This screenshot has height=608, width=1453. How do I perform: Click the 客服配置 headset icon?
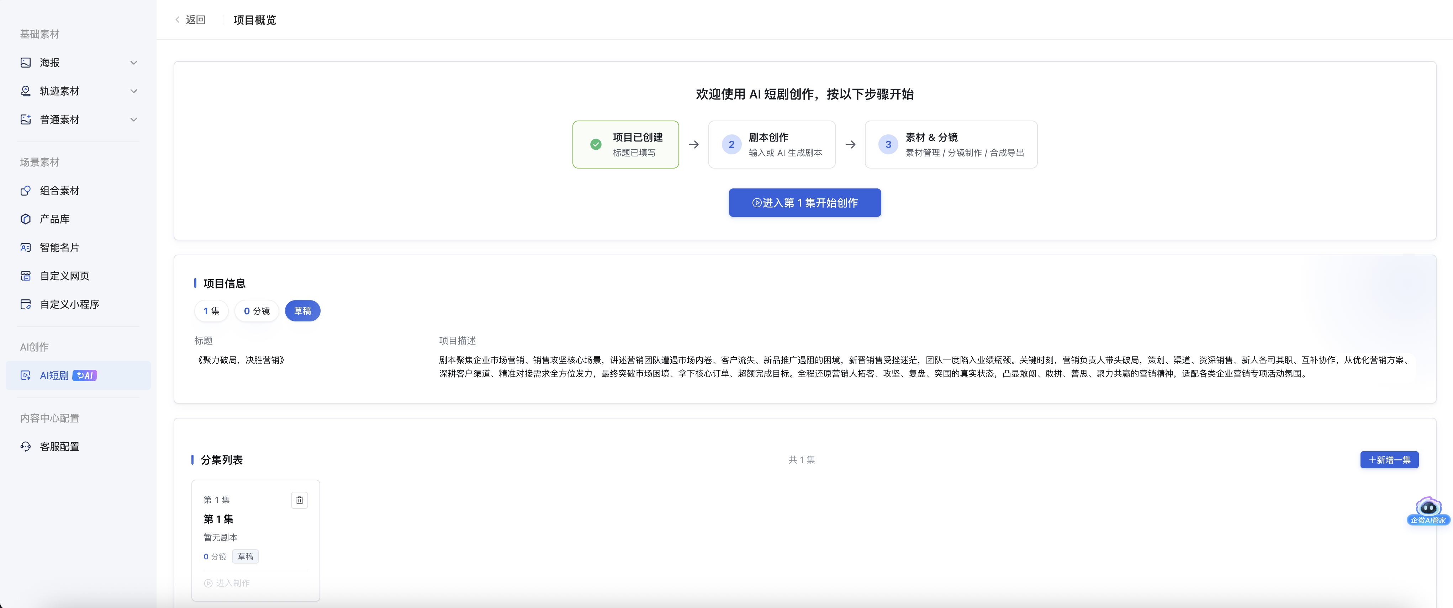[25, 446]
